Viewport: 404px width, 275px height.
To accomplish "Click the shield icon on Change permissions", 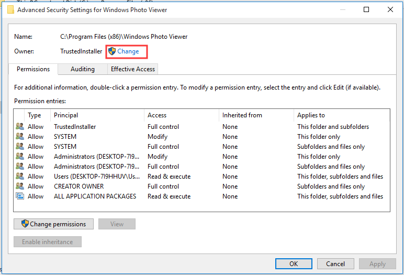I will (25, 224).
